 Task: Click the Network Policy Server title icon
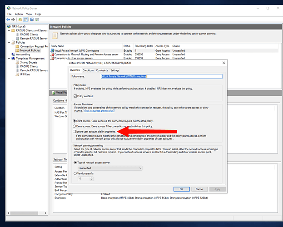click(9, 8)
